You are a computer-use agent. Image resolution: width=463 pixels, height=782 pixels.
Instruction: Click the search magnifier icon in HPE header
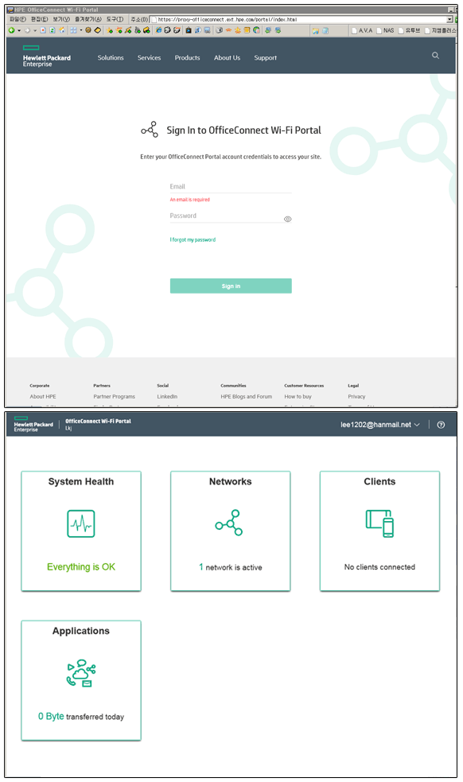[x=436, y=56]
